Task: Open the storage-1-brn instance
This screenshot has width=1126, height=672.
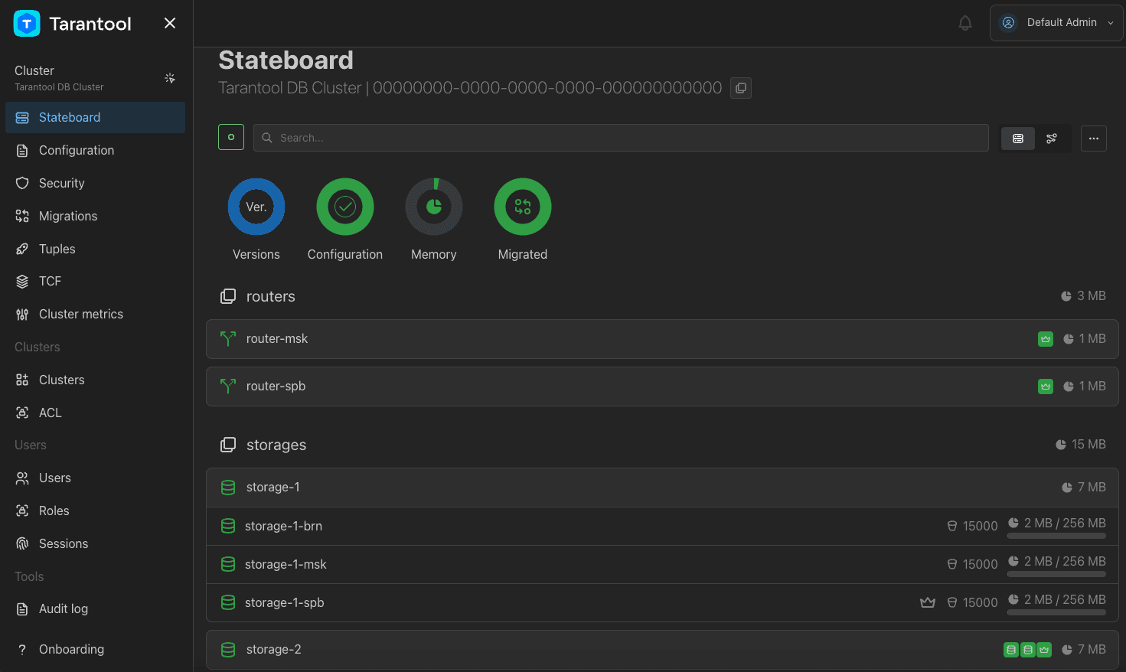Action: [x=662, y=527]
